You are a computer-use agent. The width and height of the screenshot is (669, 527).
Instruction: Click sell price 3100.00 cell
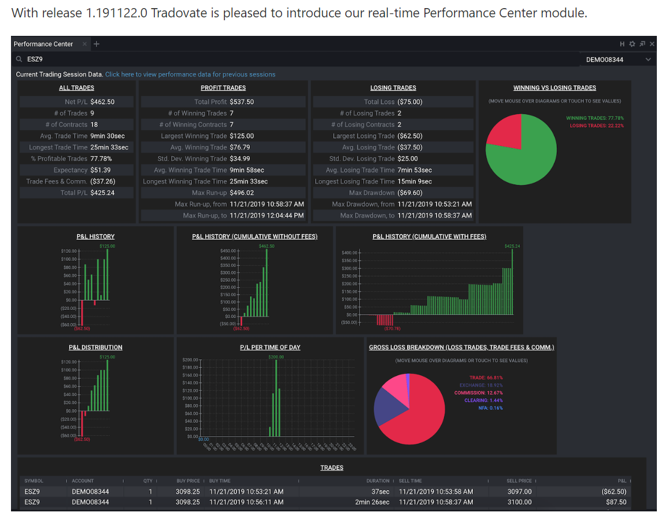click(x=519, y=502)
